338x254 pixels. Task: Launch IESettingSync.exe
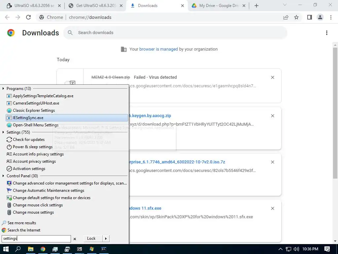pyautogui.click(x=67, y=118)
